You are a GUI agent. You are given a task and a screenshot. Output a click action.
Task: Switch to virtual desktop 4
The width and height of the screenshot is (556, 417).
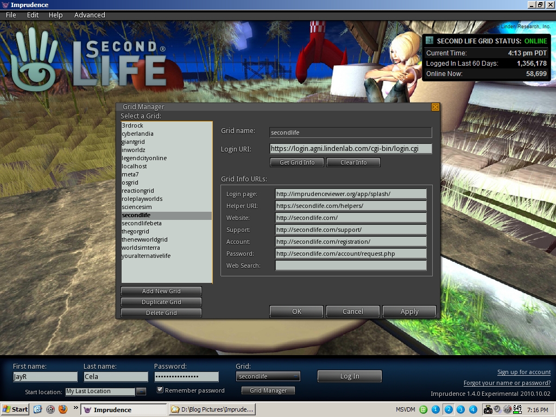click(473, 409)
